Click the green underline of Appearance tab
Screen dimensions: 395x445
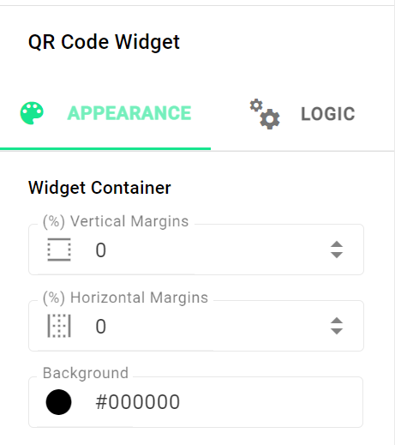[x=105, y=148]
